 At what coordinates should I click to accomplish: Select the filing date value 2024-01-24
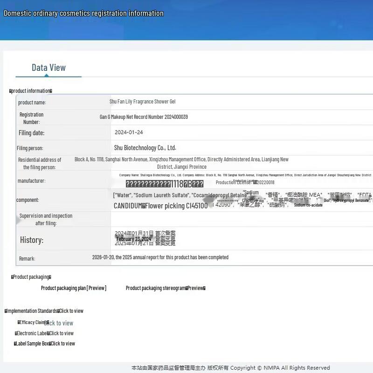[x=129, y=132]
